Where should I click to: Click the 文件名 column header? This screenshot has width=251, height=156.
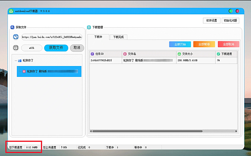[x=149, y=54]
